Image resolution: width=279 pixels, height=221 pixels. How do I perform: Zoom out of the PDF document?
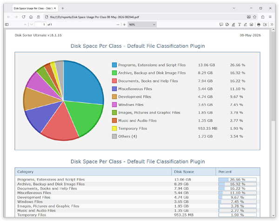pyautogui.click(x=118, y=25)
